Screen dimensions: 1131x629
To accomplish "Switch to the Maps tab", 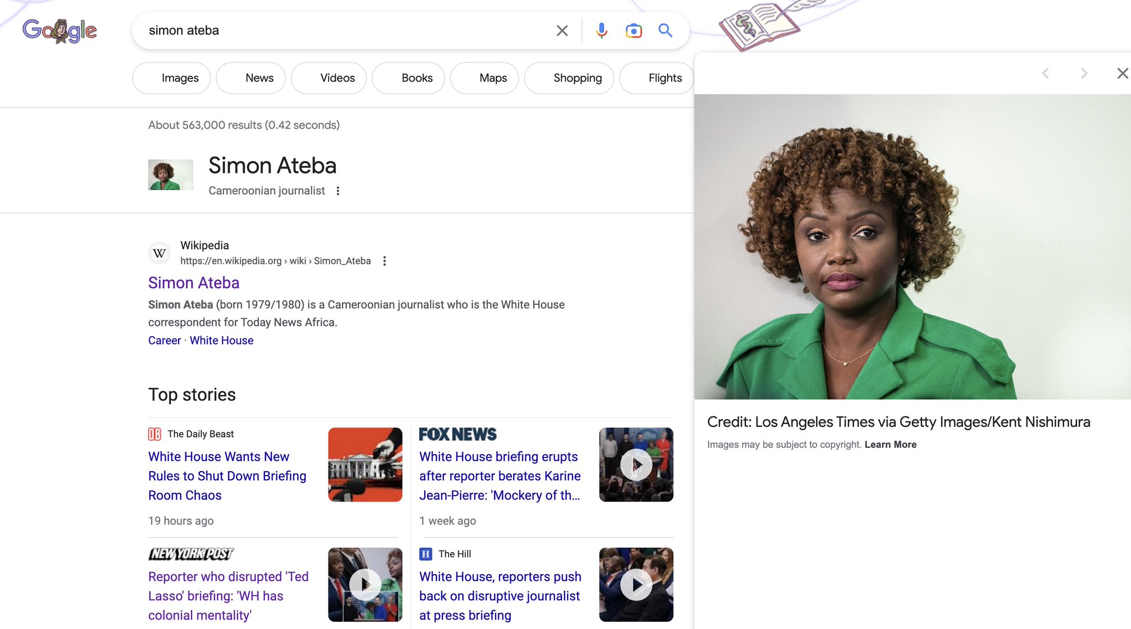I will pos(484,78).
